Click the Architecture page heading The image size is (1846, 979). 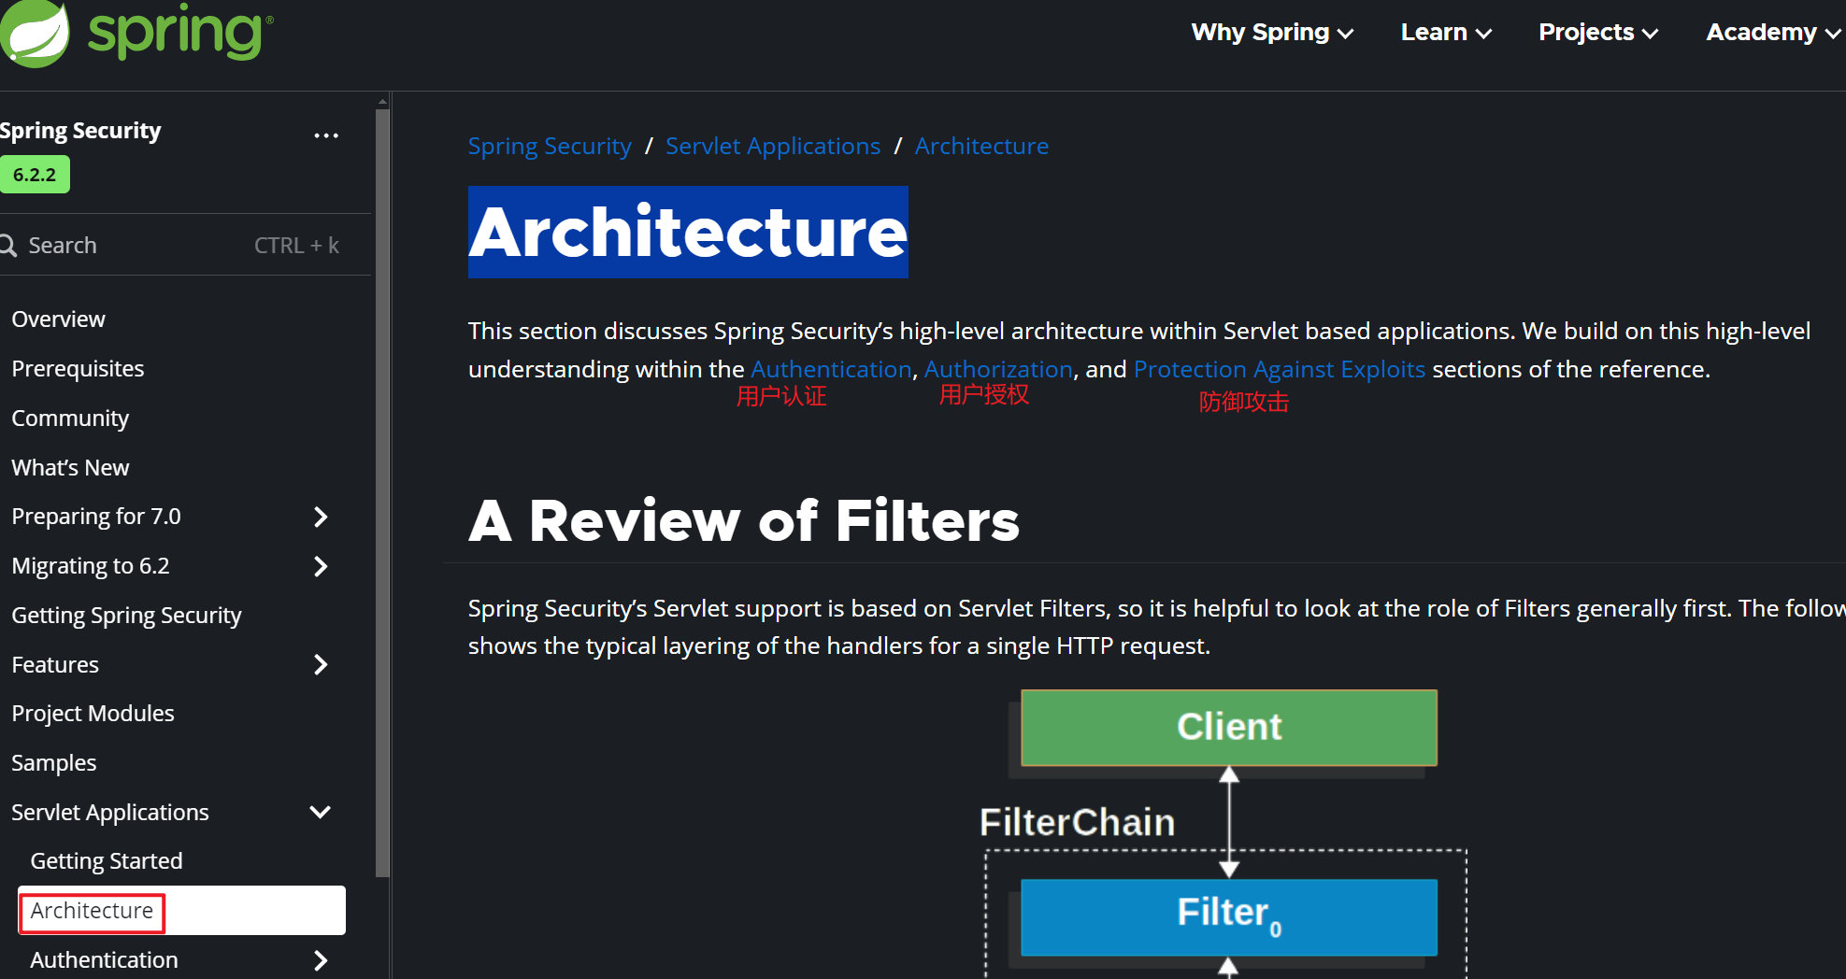[688, 232]
